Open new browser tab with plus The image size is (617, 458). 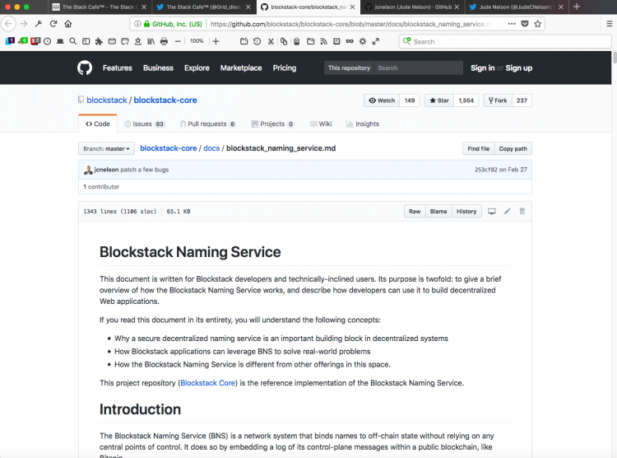(577, 7)
